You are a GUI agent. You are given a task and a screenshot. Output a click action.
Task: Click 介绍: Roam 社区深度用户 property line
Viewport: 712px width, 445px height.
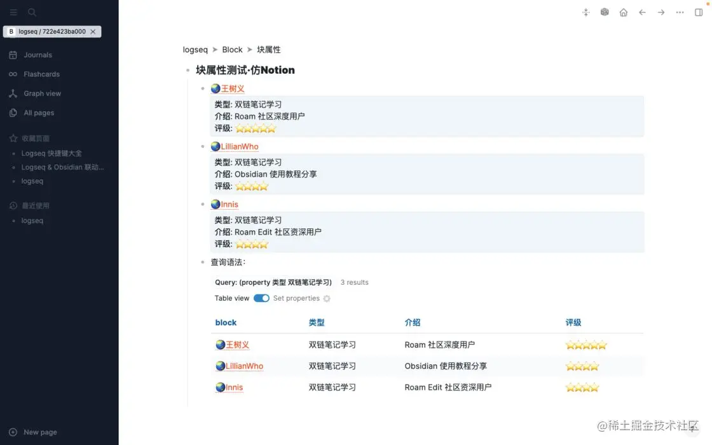click(x=259, y=116)
